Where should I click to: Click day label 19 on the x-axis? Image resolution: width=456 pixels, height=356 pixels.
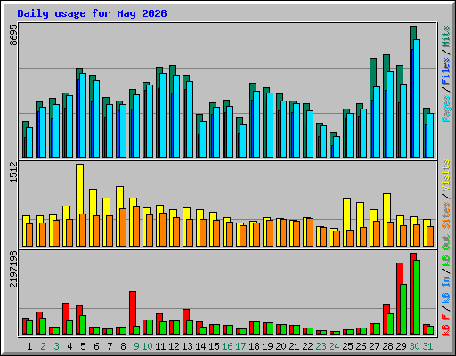[267, 346]
